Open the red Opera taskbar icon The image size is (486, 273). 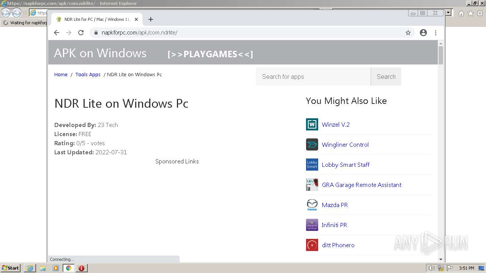click(x=82, y=268)
